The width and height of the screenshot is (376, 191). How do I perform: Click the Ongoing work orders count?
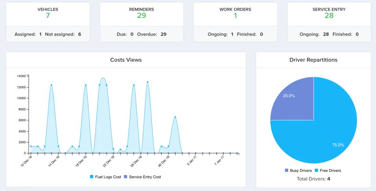pos(232,34)
